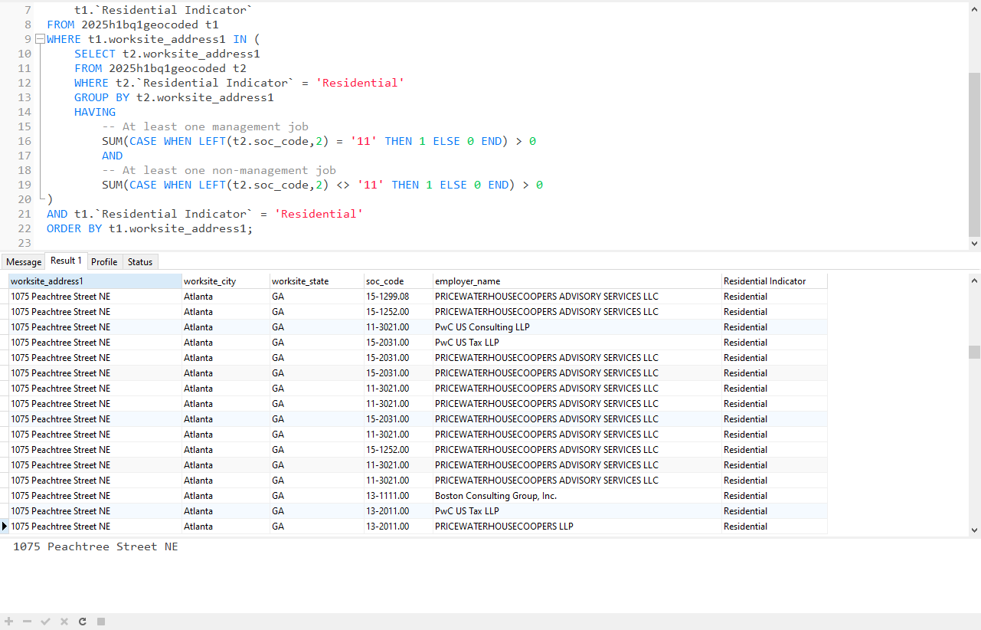The width and height of the screenshot is (981, 630).
Task: Discard changes with the X icon
Action: [x=64, y=622]
